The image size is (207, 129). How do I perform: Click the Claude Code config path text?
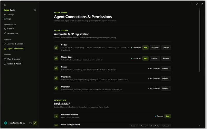[81, 60]
